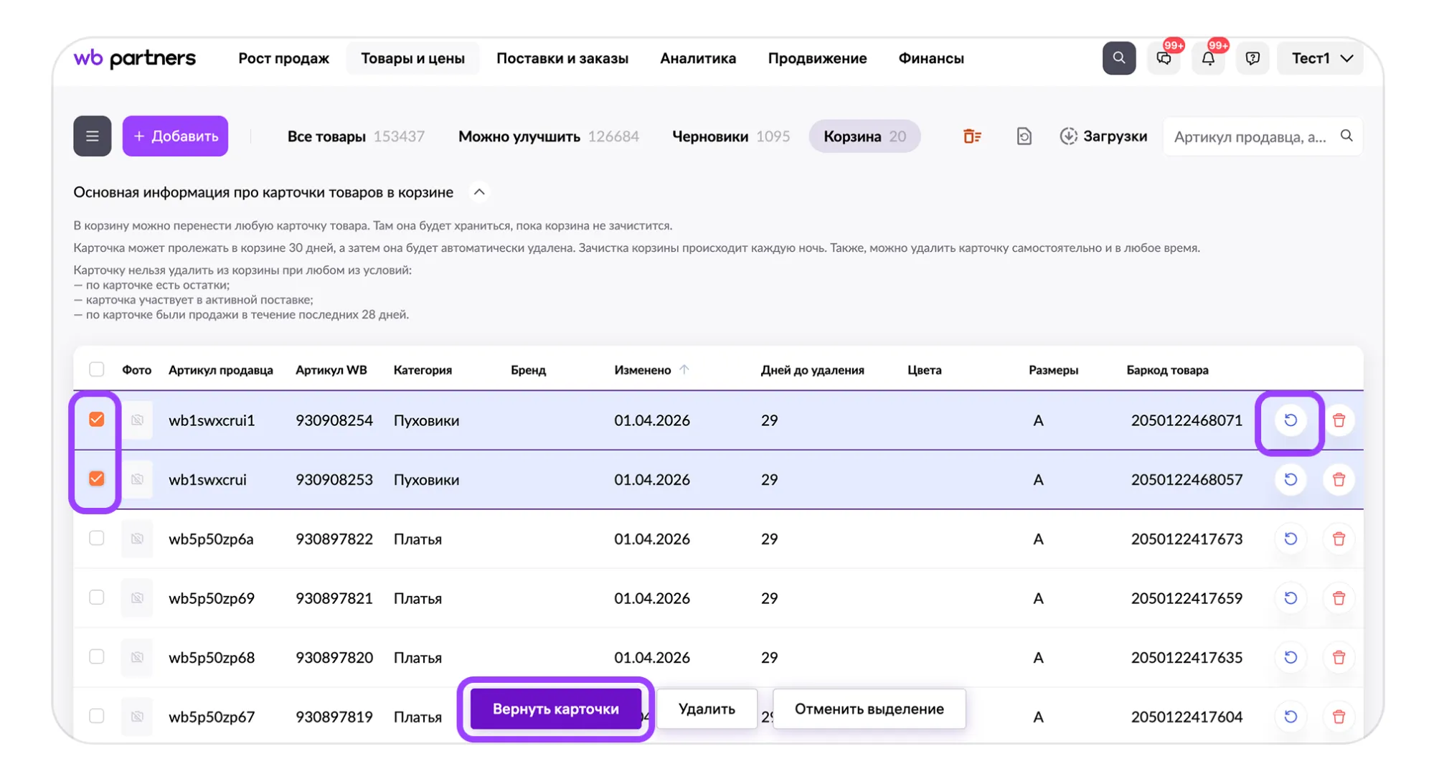Restore card wb1swxcrui via restore icon
1434x779 pixels.
coord(1290,479)
